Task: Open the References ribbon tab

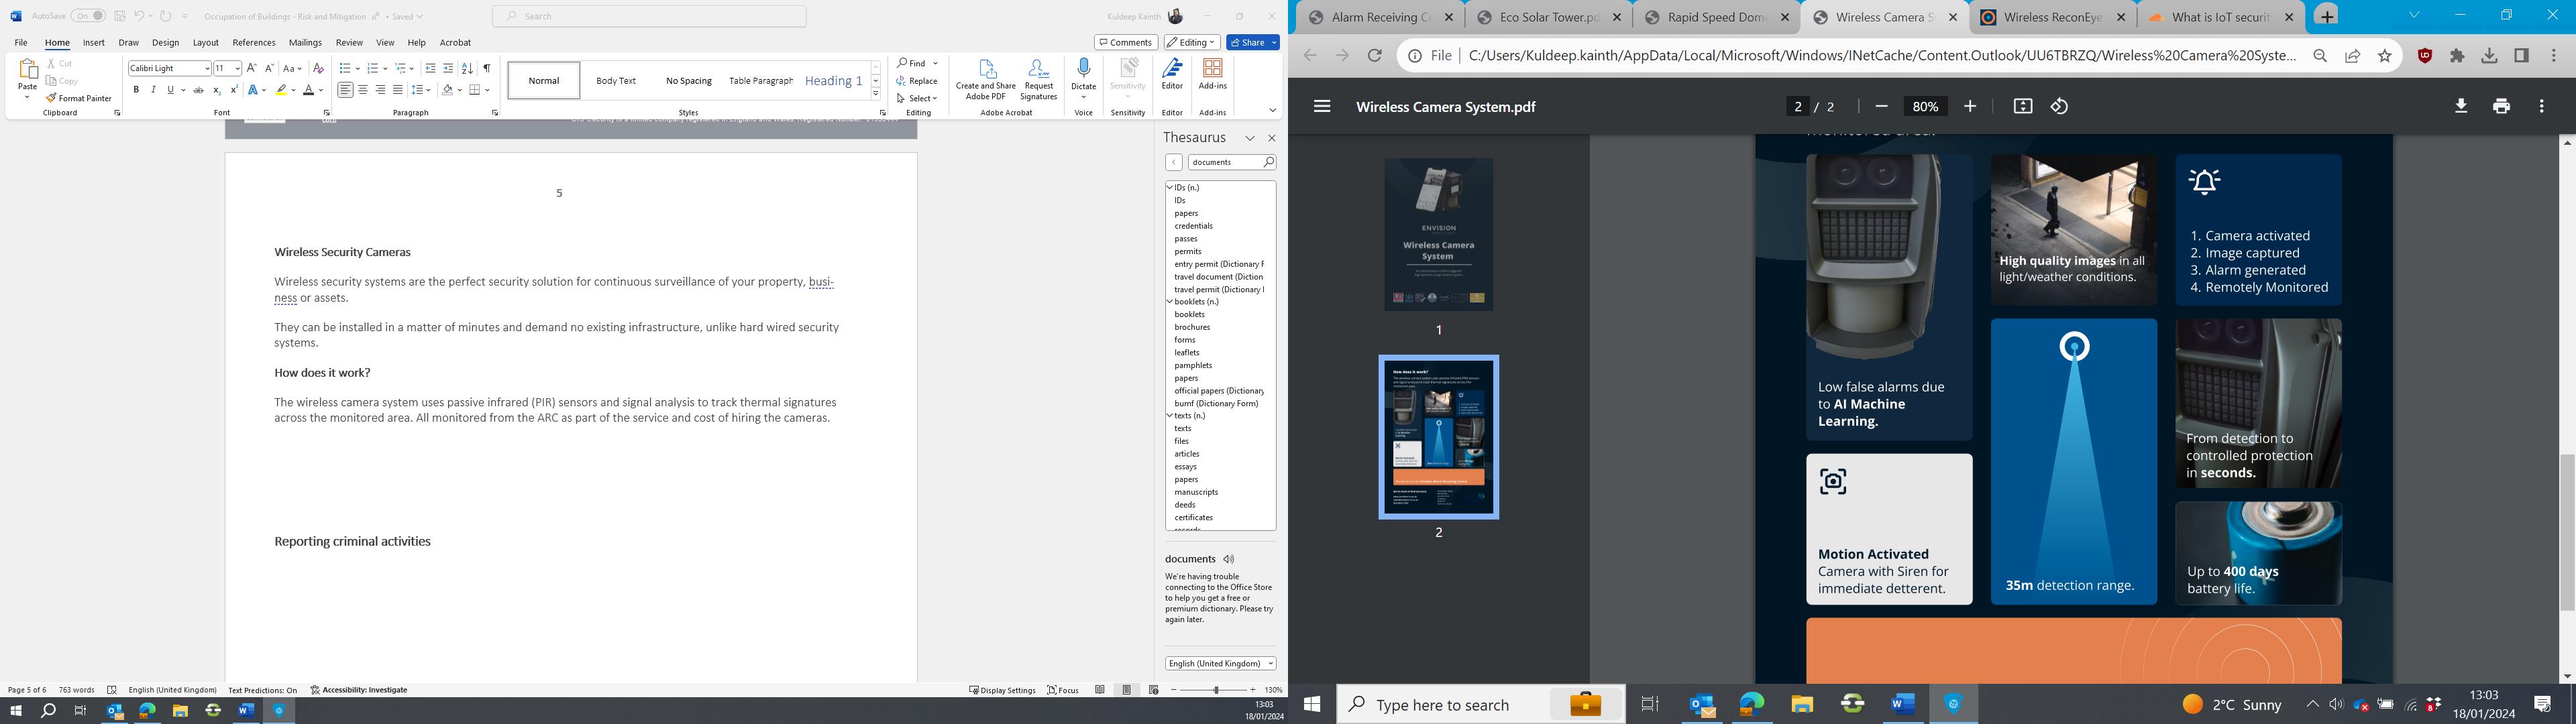Action: click(x=254, y=43)
